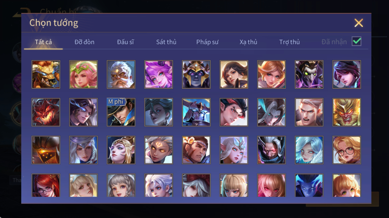Pick the hero with glowing orange helmet

click(46, 150)
